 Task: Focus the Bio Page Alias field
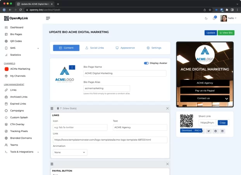tap(107, 88)
